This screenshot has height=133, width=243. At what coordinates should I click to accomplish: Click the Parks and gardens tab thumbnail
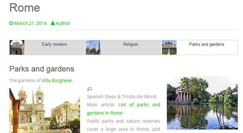[169, 47]
